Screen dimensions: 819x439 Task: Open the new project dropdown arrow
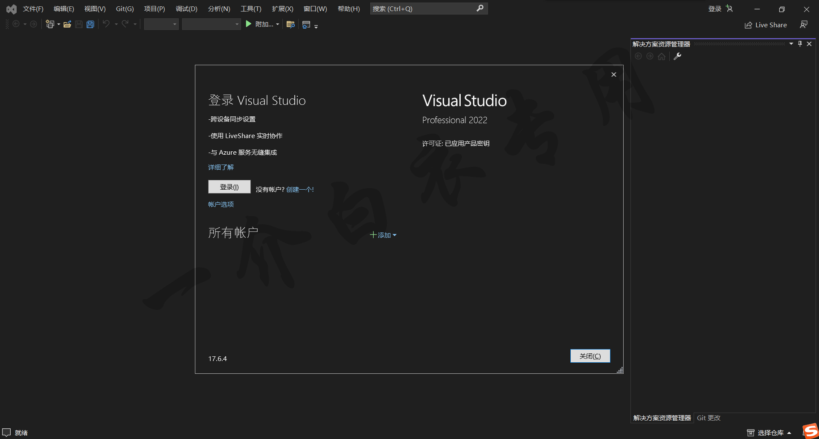(58, 24)
